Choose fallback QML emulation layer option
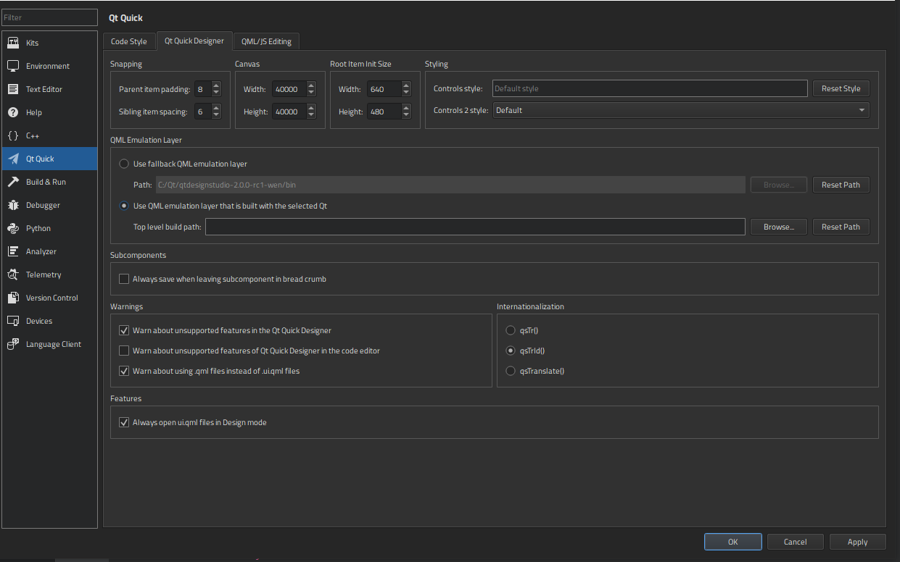This screenshot has height=562, width=900. point(124,164)
